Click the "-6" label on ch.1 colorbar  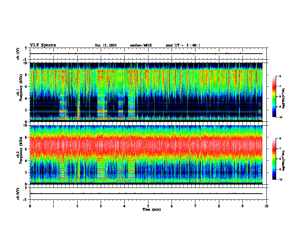280,76
